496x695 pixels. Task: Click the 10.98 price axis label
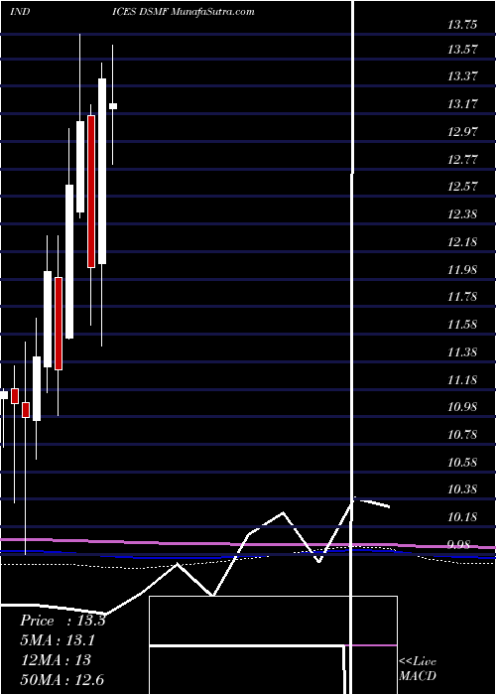[462, 407]
